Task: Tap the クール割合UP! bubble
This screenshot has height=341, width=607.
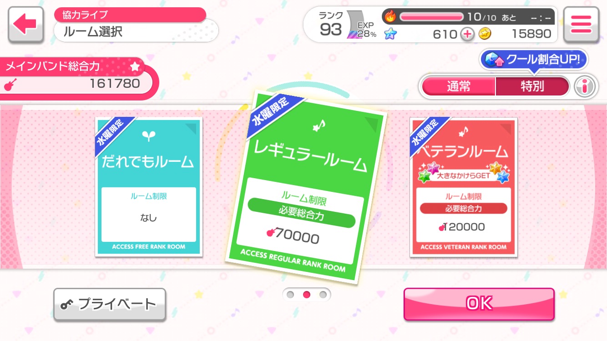Action: (x=534, y=60)
